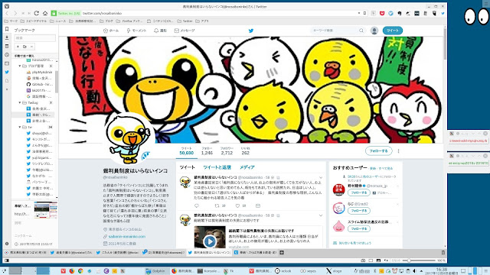Open the Bookmarks panel icon in sidebar
Screen dimensions: 490x275
pos(7,29)
